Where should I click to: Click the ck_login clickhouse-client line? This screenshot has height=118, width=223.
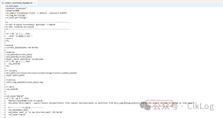(x=37, y=13)
